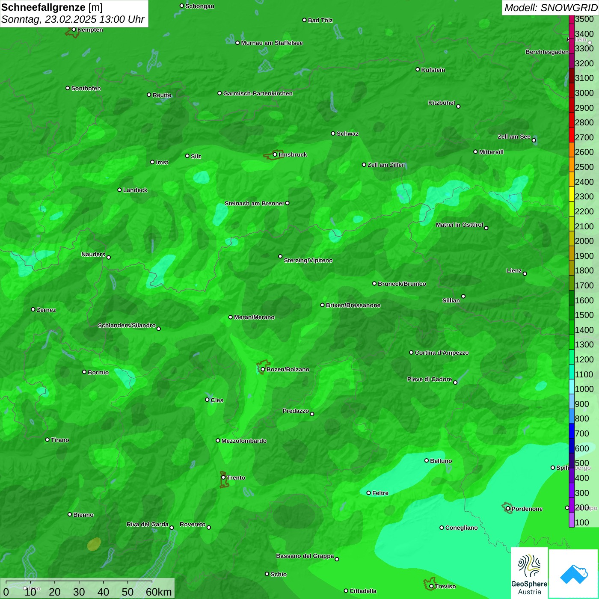The image size is (599, 599).
Task: Select the Pordenone marker dot
Action: coord(508,509)
